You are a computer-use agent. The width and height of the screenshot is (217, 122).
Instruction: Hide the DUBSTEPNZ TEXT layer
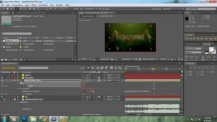pos(2,80)
